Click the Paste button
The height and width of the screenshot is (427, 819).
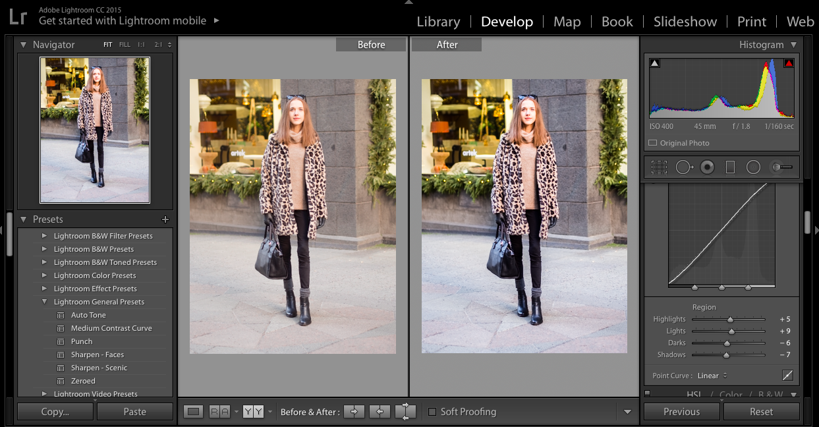point(134,412)
